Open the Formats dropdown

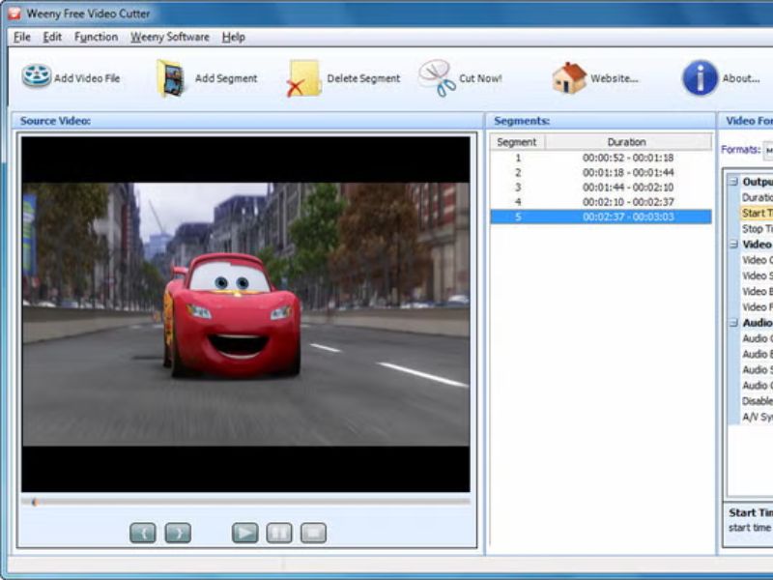click(767, 150)
